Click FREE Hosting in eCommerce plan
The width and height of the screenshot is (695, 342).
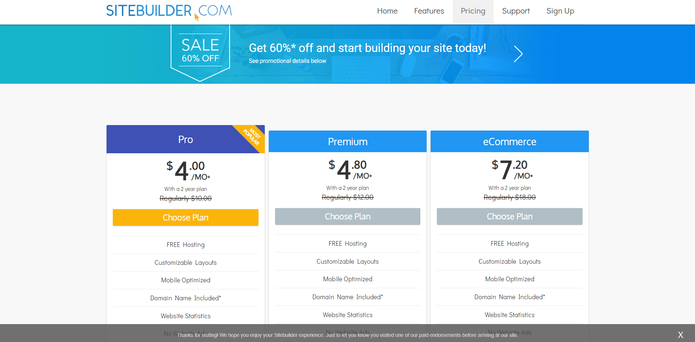pyautogui.click(x=509, y=244)
